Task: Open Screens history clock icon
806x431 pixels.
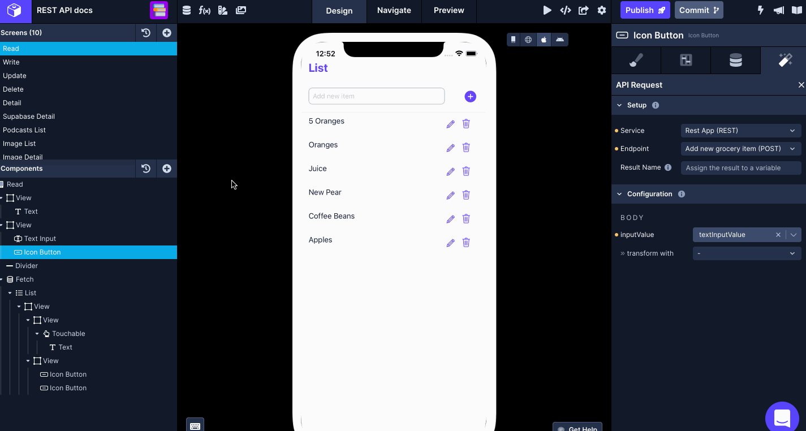Action: (146, 33)
